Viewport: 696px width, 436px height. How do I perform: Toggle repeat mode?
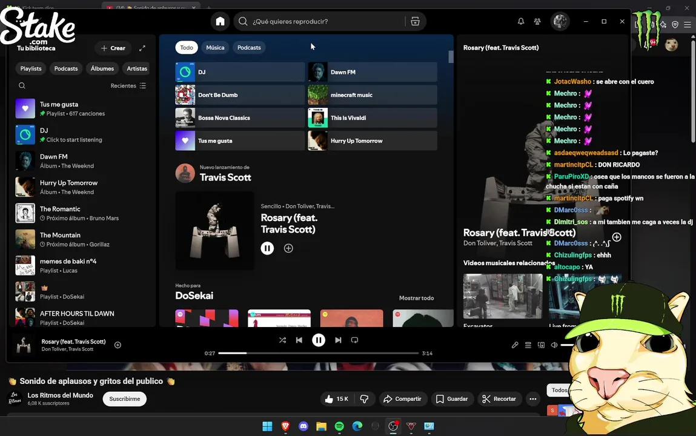pyautogui.click(x=354, y=340)
